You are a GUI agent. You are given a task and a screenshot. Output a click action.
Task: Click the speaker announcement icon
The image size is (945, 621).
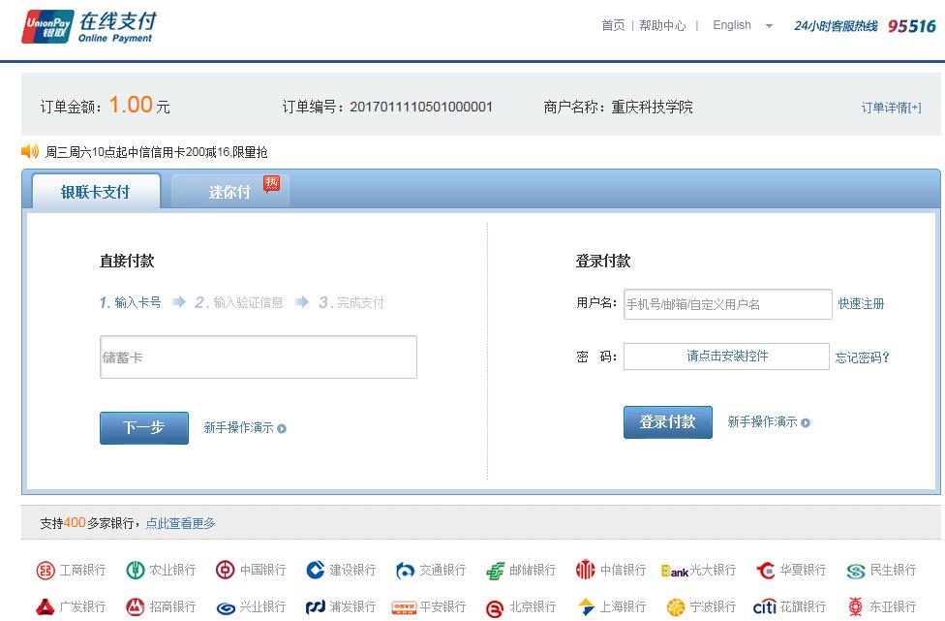[30, 152]
